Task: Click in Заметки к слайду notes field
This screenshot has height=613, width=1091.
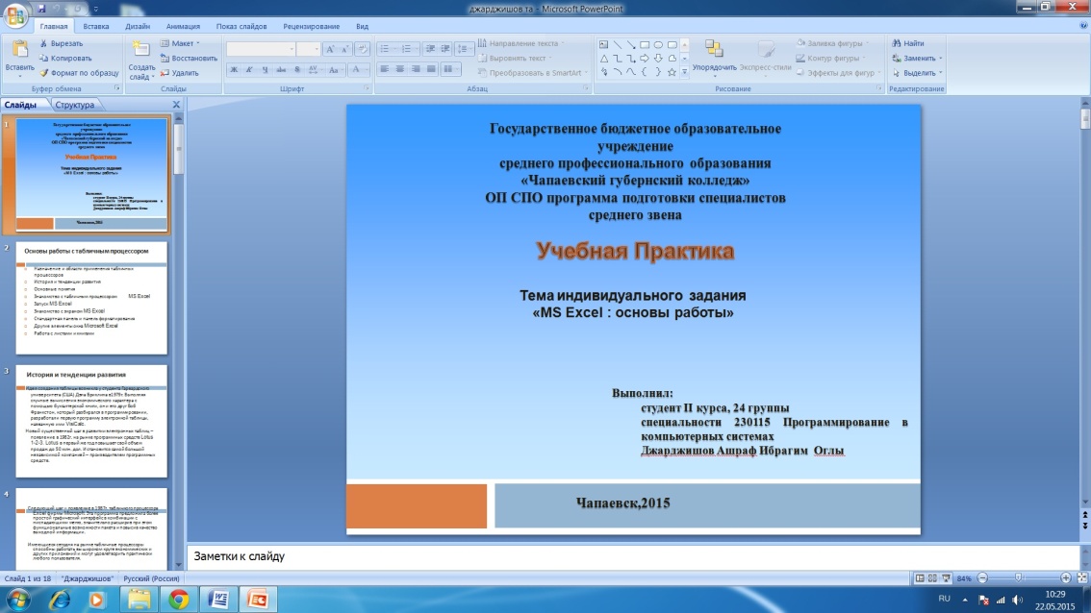Action: coord(632,556)
